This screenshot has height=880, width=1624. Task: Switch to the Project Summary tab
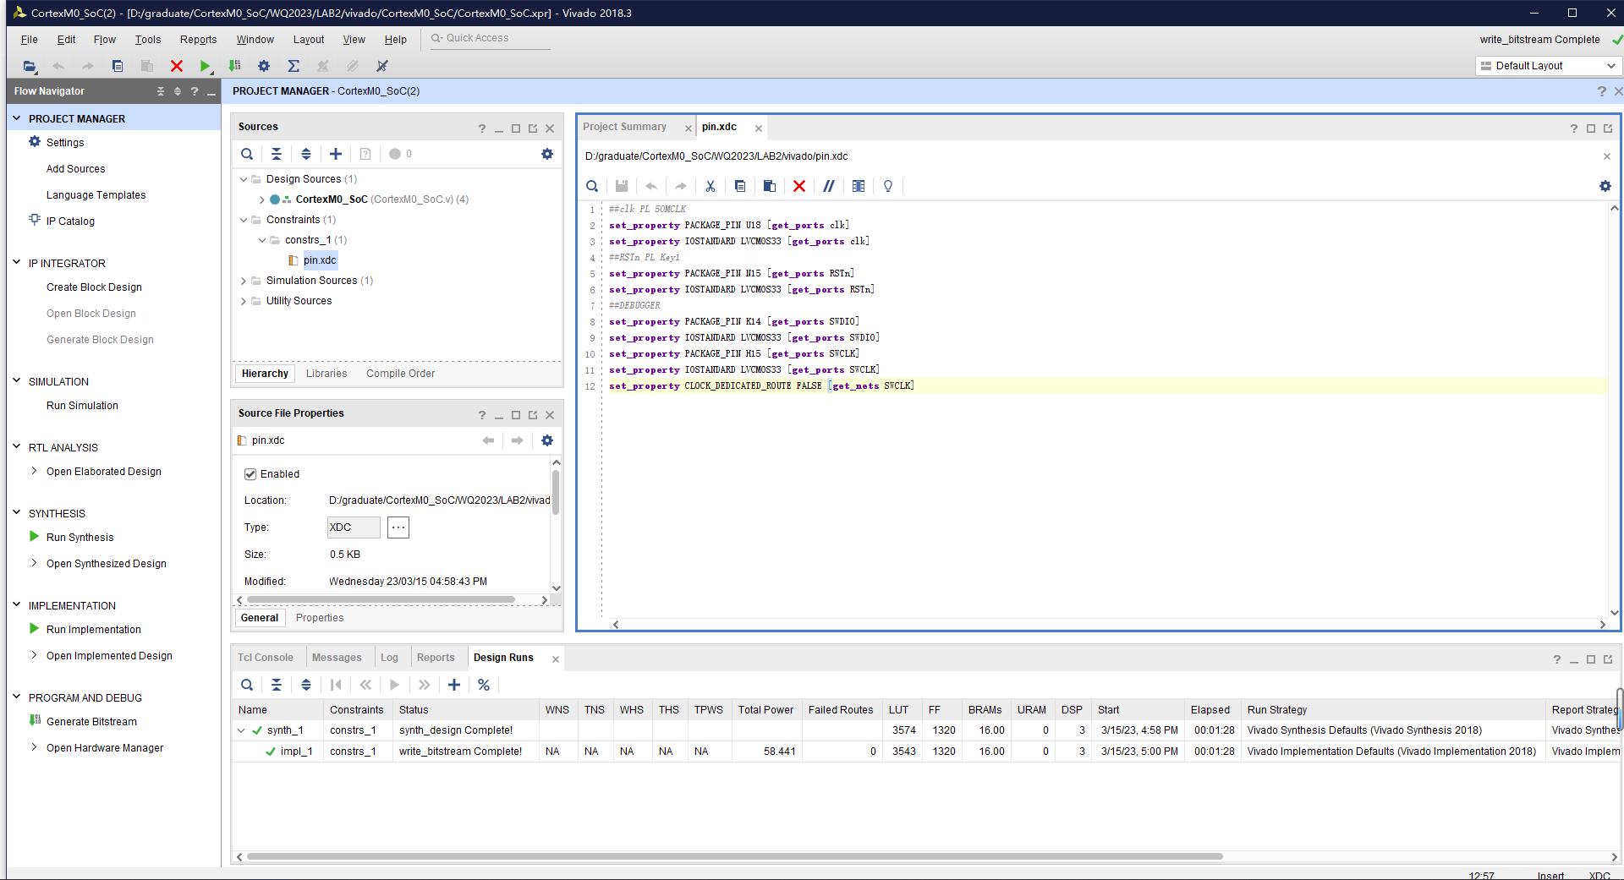click(x=624, y=127)
